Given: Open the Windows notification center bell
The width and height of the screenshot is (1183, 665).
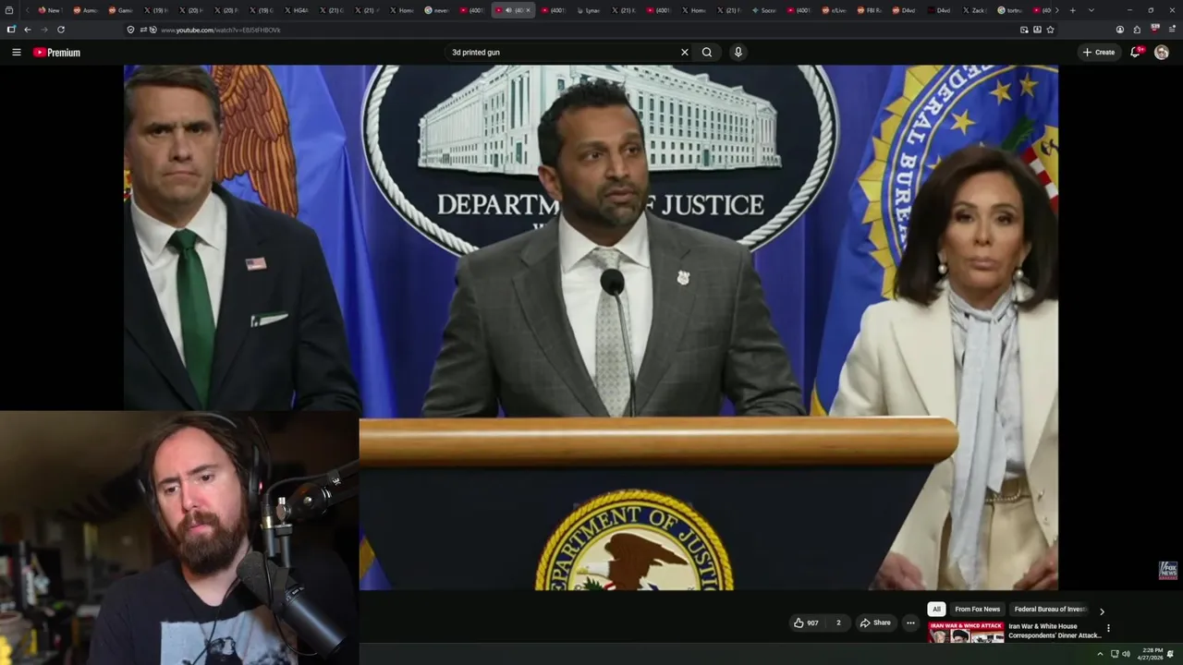Looking at the screenshot, I should coord(1171,654).
